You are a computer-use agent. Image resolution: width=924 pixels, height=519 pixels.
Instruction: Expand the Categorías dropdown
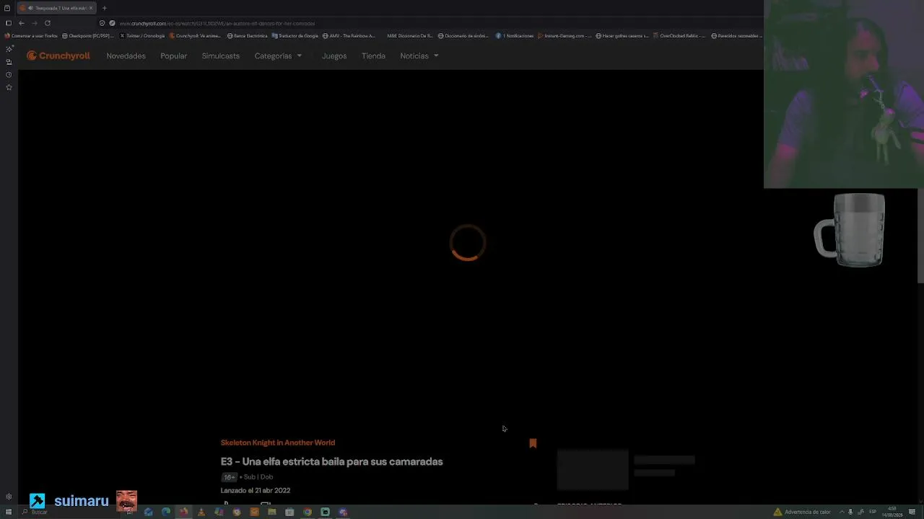pyautogui.click(x=278, y=56)
